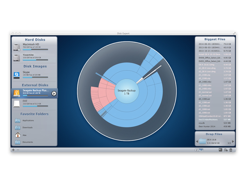Click the minus button to remove a folder
The width and height of the screenshot is (246, 185).
18,150
